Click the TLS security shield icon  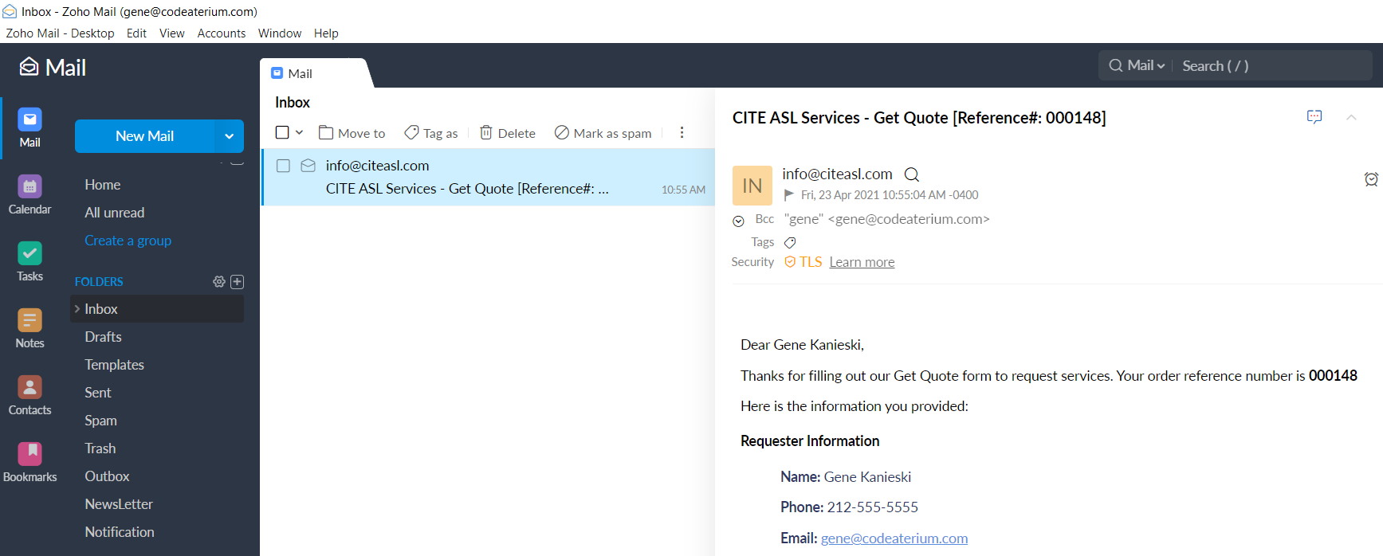790,262
